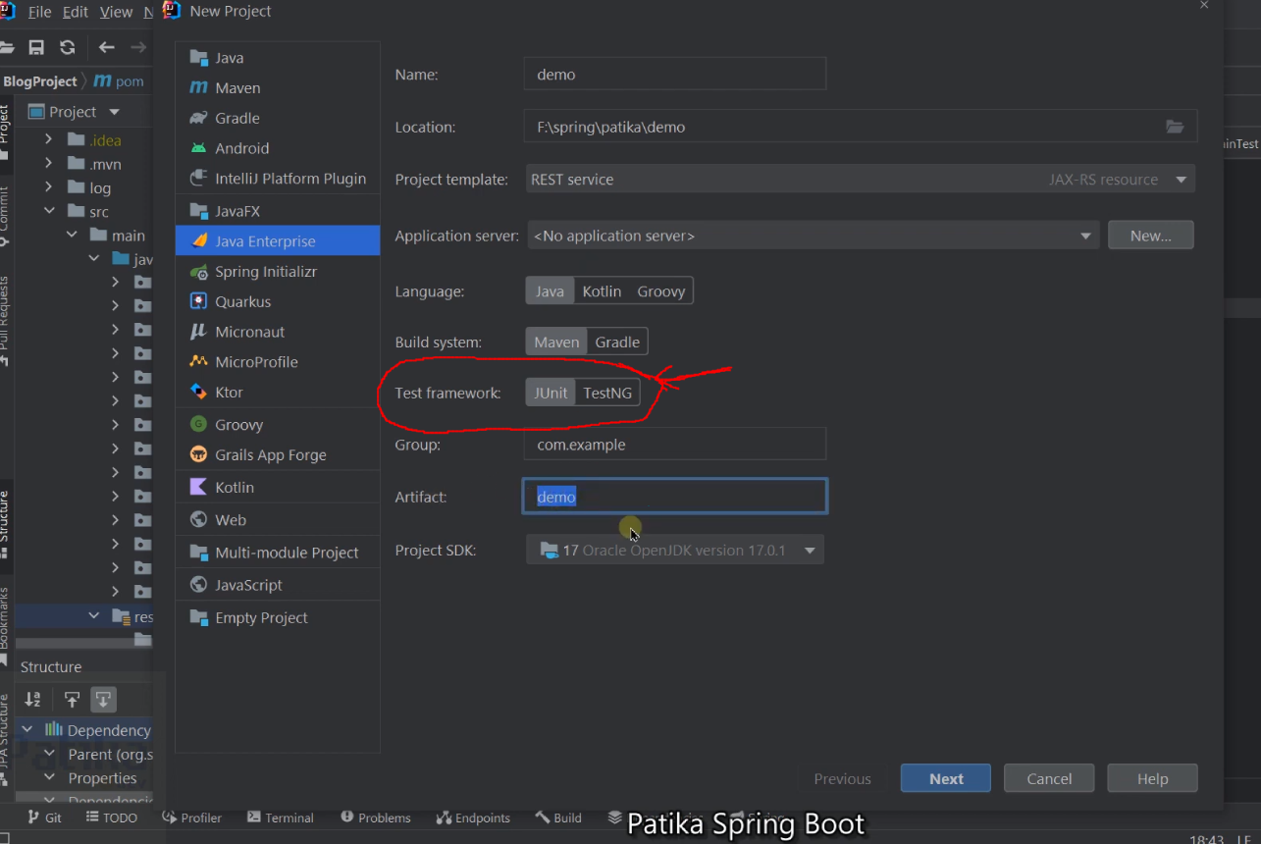Viewport: 1261px width, 844px height.
Task: Pick the Gradle elephant project type
Action: pyautogui.click(x=277, y=118)
